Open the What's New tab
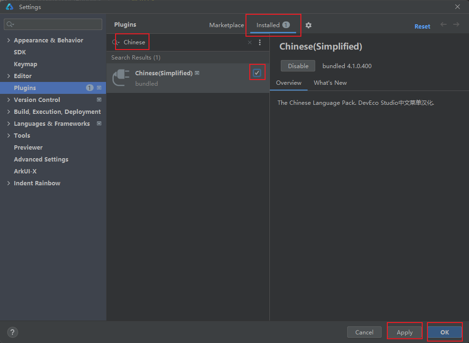This screenshot has width=469, height=343. (x=330, y=82)
